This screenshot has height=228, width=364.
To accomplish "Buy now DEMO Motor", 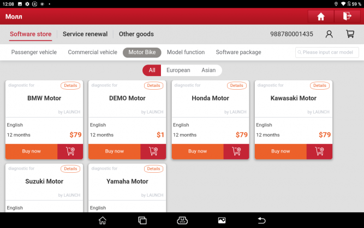I will 115,151.
